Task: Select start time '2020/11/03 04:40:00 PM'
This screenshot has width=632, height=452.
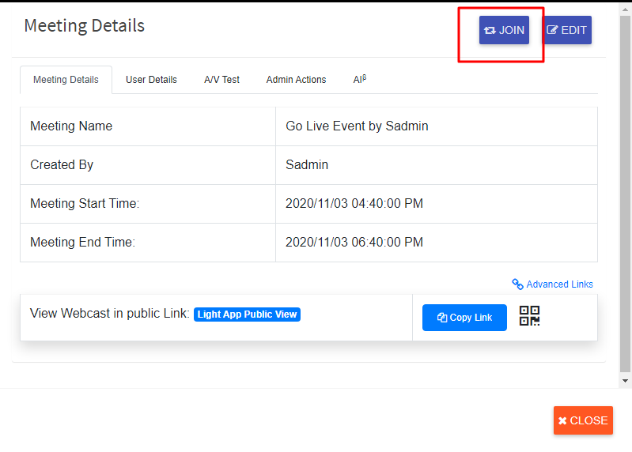Action: 354,203
